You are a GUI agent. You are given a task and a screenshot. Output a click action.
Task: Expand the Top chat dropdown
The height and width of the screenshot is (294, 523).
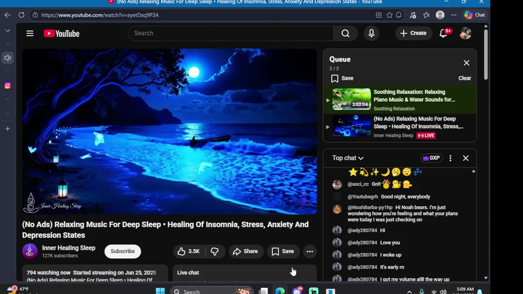pyautogui.click(x=348, y=158)
